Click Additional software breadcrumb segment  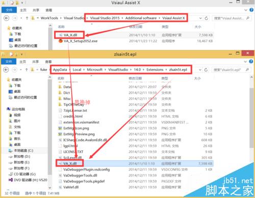tap(141, 18)
